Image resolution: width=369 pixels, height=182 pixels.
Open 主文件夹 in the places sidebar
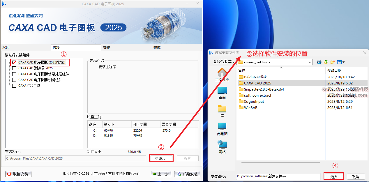222,75
